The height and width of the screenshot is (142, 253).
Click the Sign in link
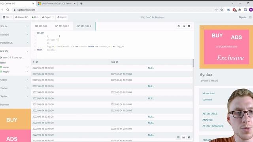pos(243,17)
